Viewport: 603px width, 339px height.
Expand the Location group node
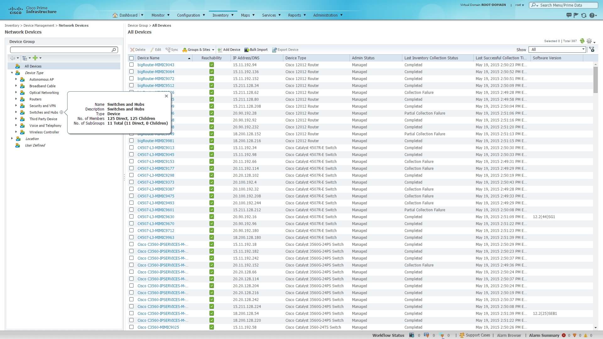(x=12, y=138)
